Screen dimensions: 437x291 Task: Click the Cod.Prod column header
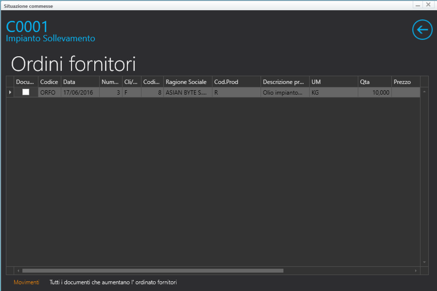click(236, 82)
